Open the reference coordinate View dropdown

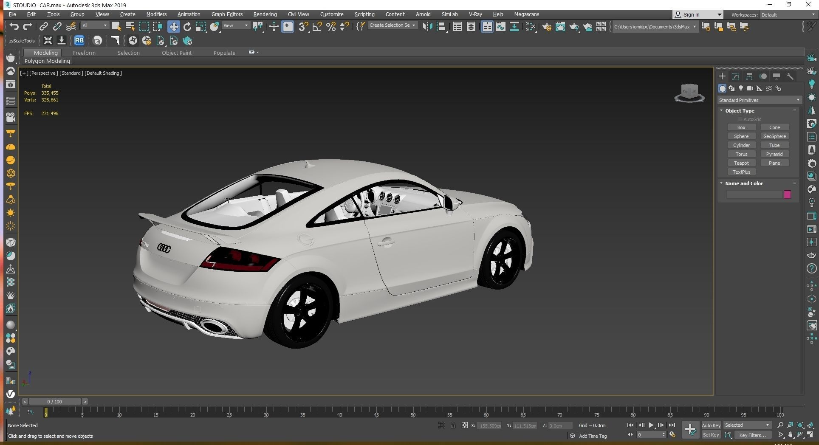pos(236,25)
